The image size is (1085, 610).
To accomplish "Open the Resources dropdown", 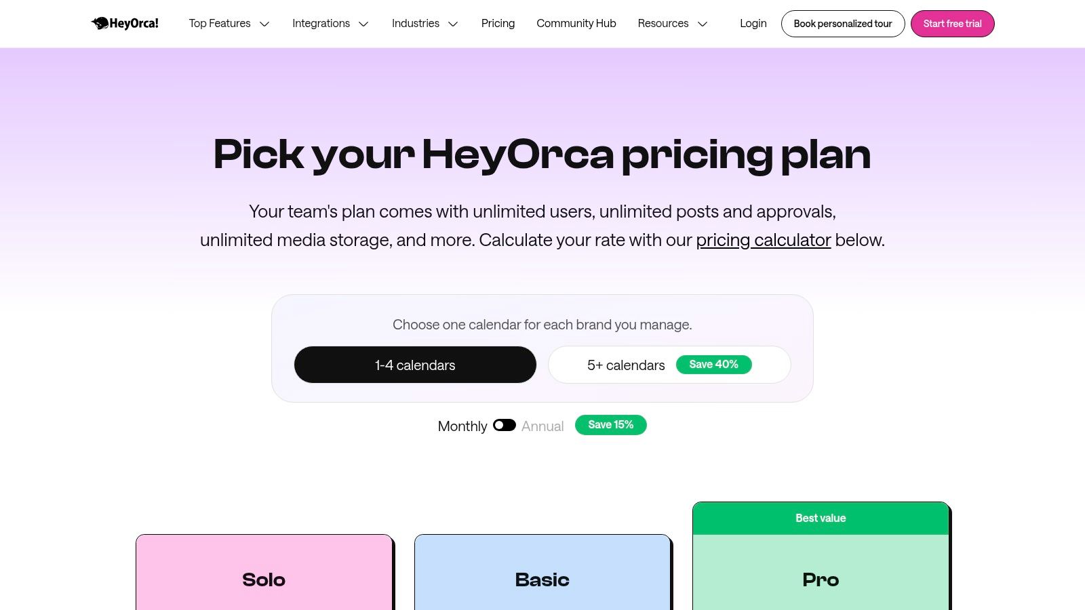I will pyautogui.click(x=663, y=23).
